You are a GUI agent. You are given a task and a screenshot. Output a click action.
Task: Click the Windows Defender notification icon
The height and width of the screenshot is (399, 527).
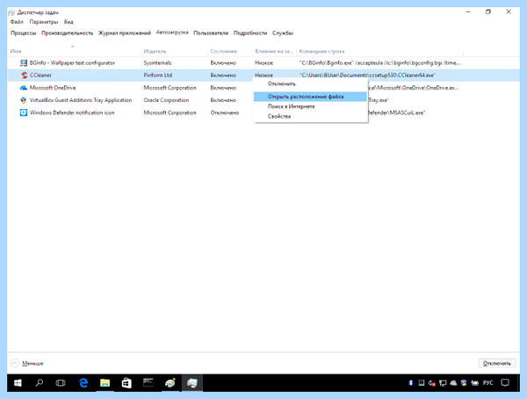(24, 112)
